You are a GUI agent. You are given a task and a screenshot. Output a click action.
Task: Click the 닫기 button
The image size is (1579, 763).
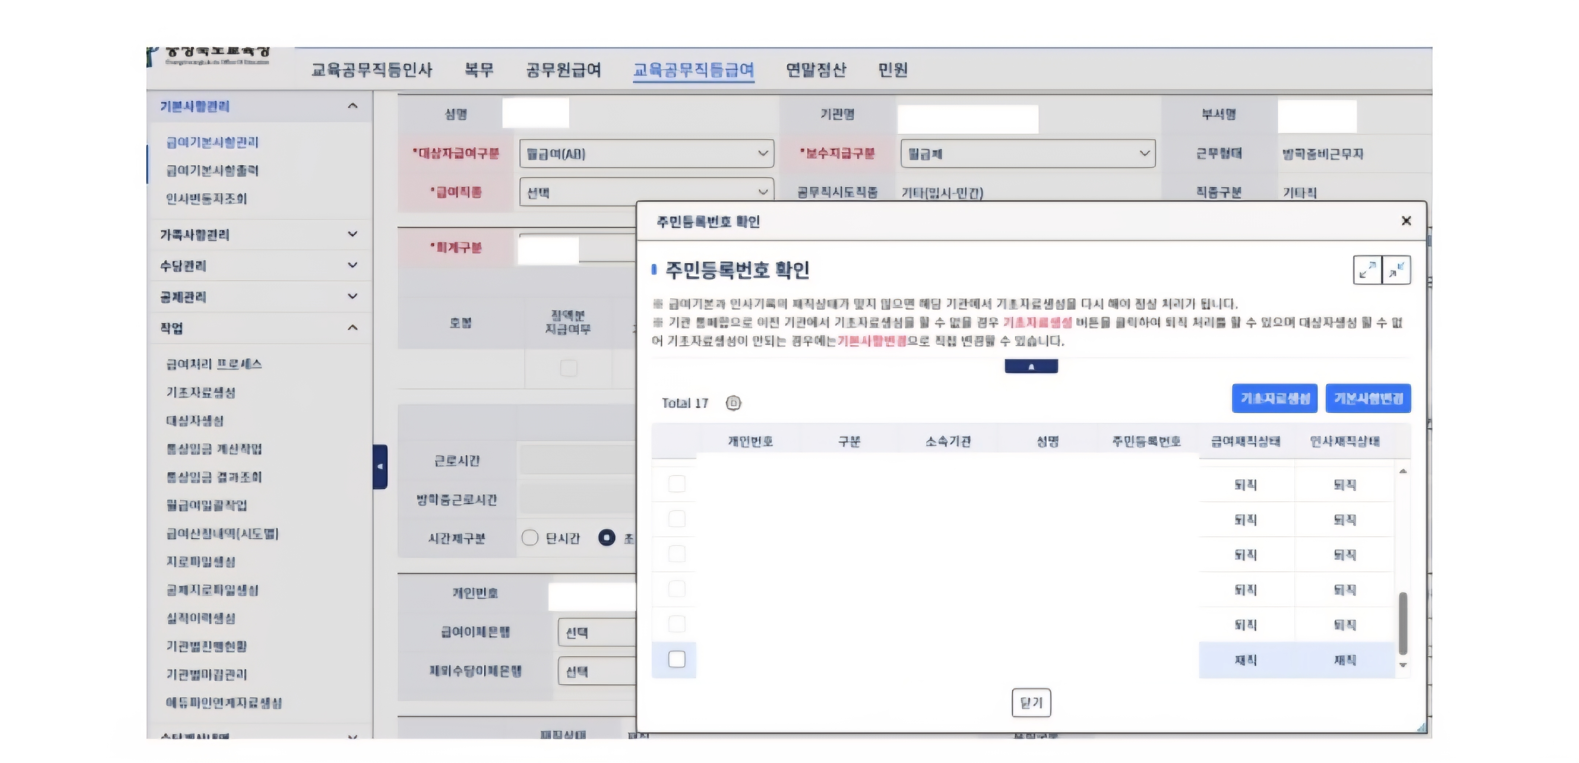(1031, 702)
